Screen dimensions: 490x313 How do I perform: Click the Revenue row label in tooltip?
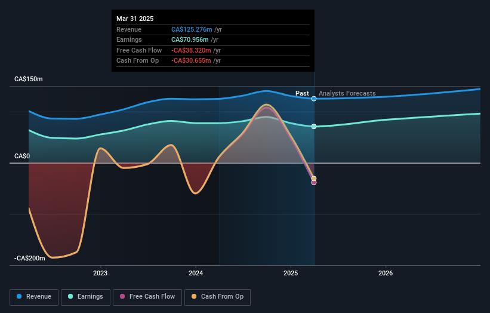[x=129, y=29]
